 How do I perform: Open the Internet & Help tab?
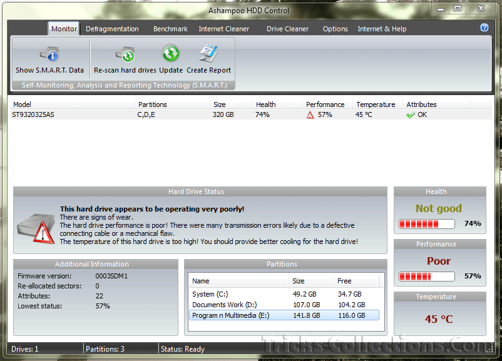click(382, 29)
